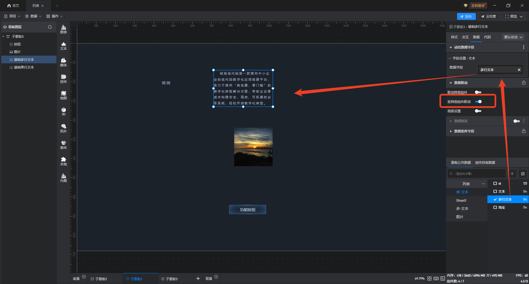Click the edit icon next to data search

(523, 174)
